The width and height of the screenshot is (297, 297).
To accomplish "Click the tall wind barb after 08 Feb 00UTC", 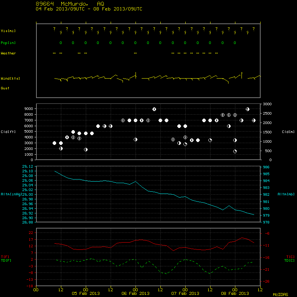I will tap(242, 75).
